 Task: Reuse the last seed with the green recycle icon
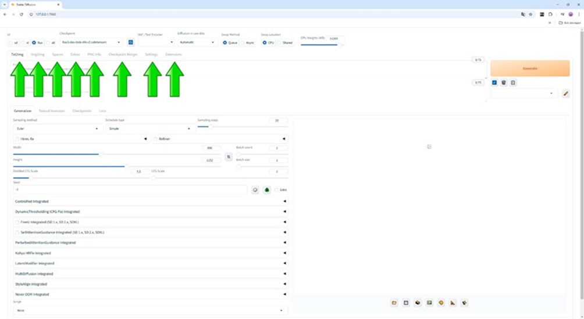[x=266, y=190]
